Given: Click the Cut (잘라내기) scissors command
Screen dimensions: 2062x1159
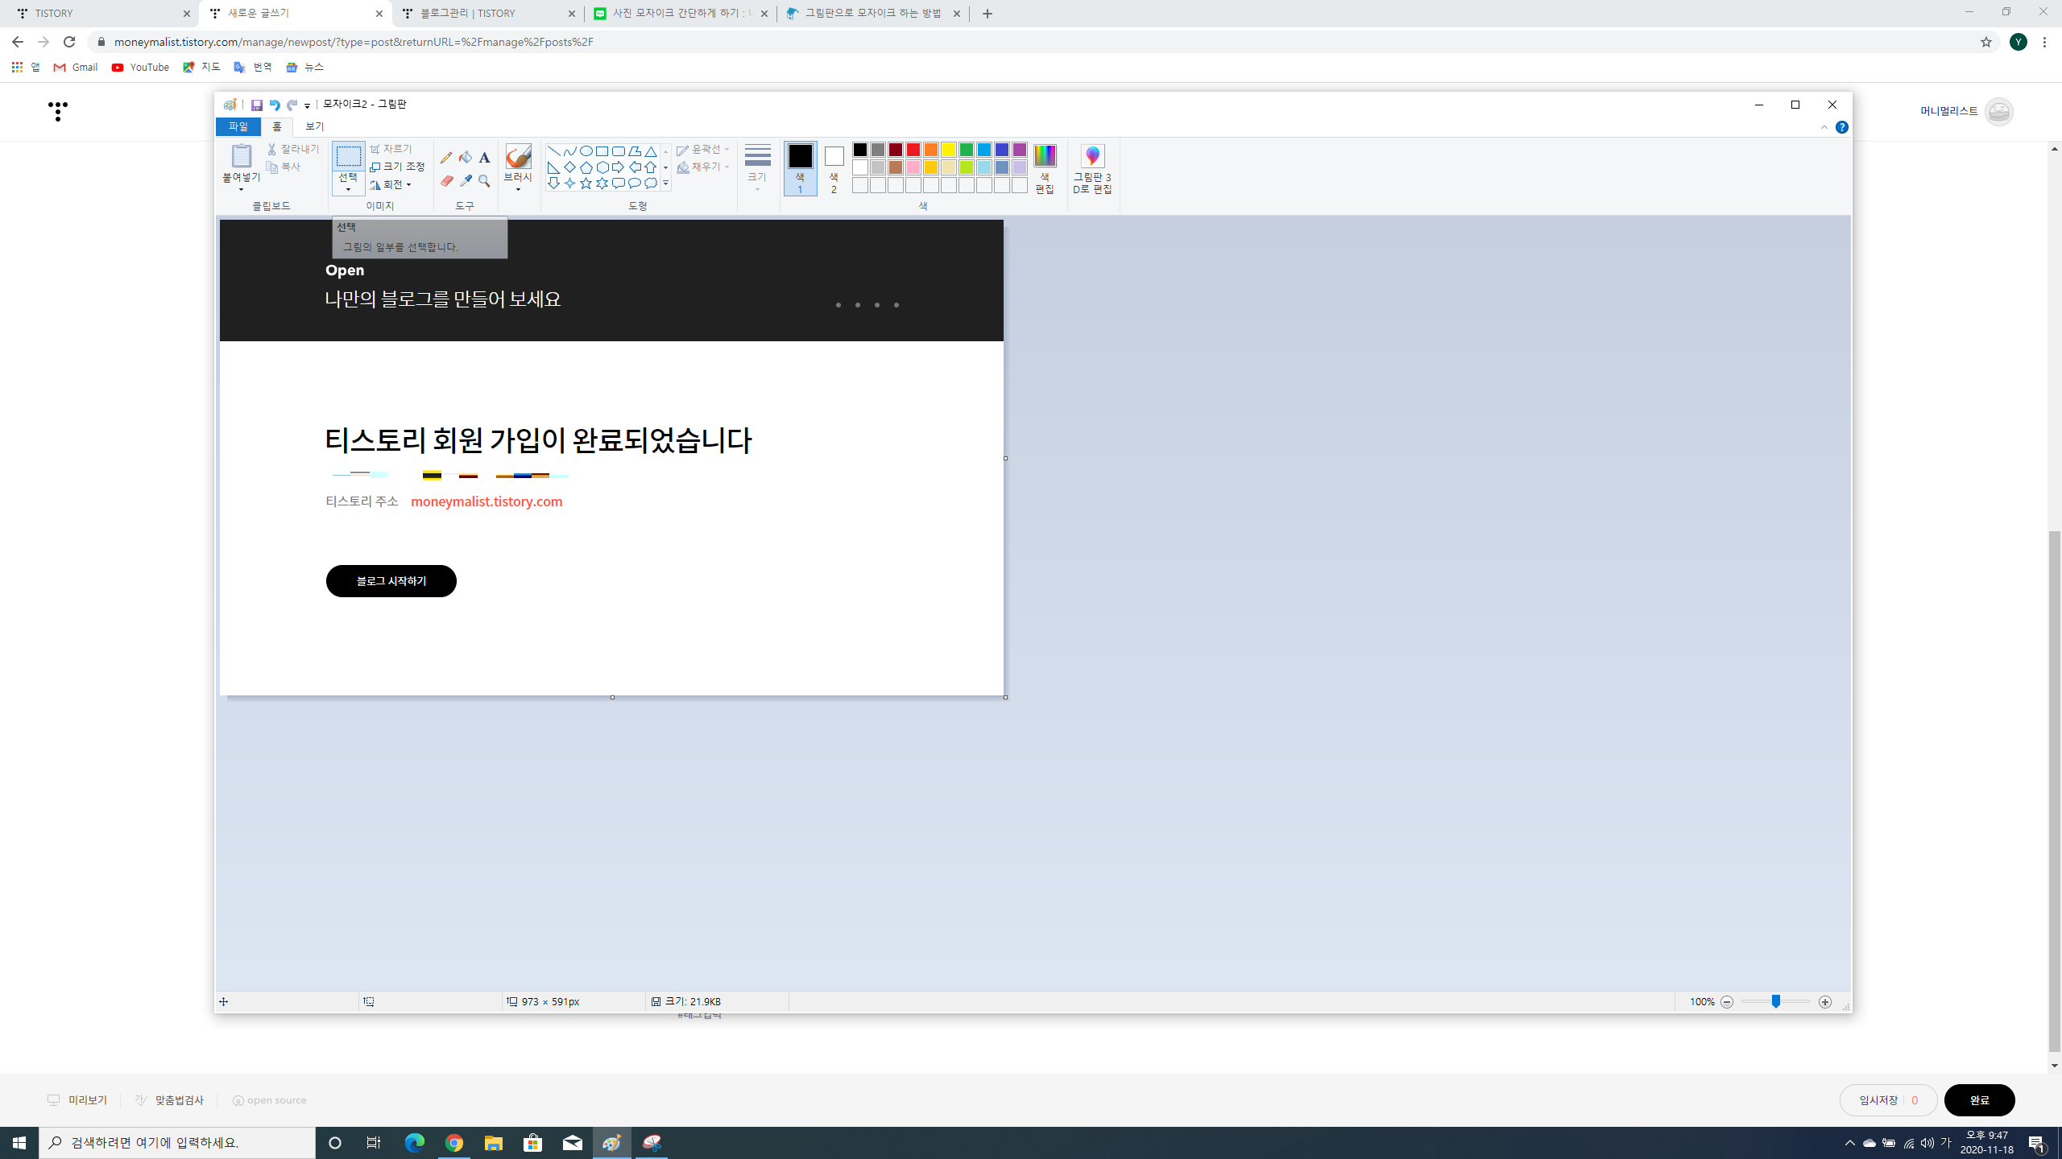Looking at the screenshot, I should coord(293,149).
